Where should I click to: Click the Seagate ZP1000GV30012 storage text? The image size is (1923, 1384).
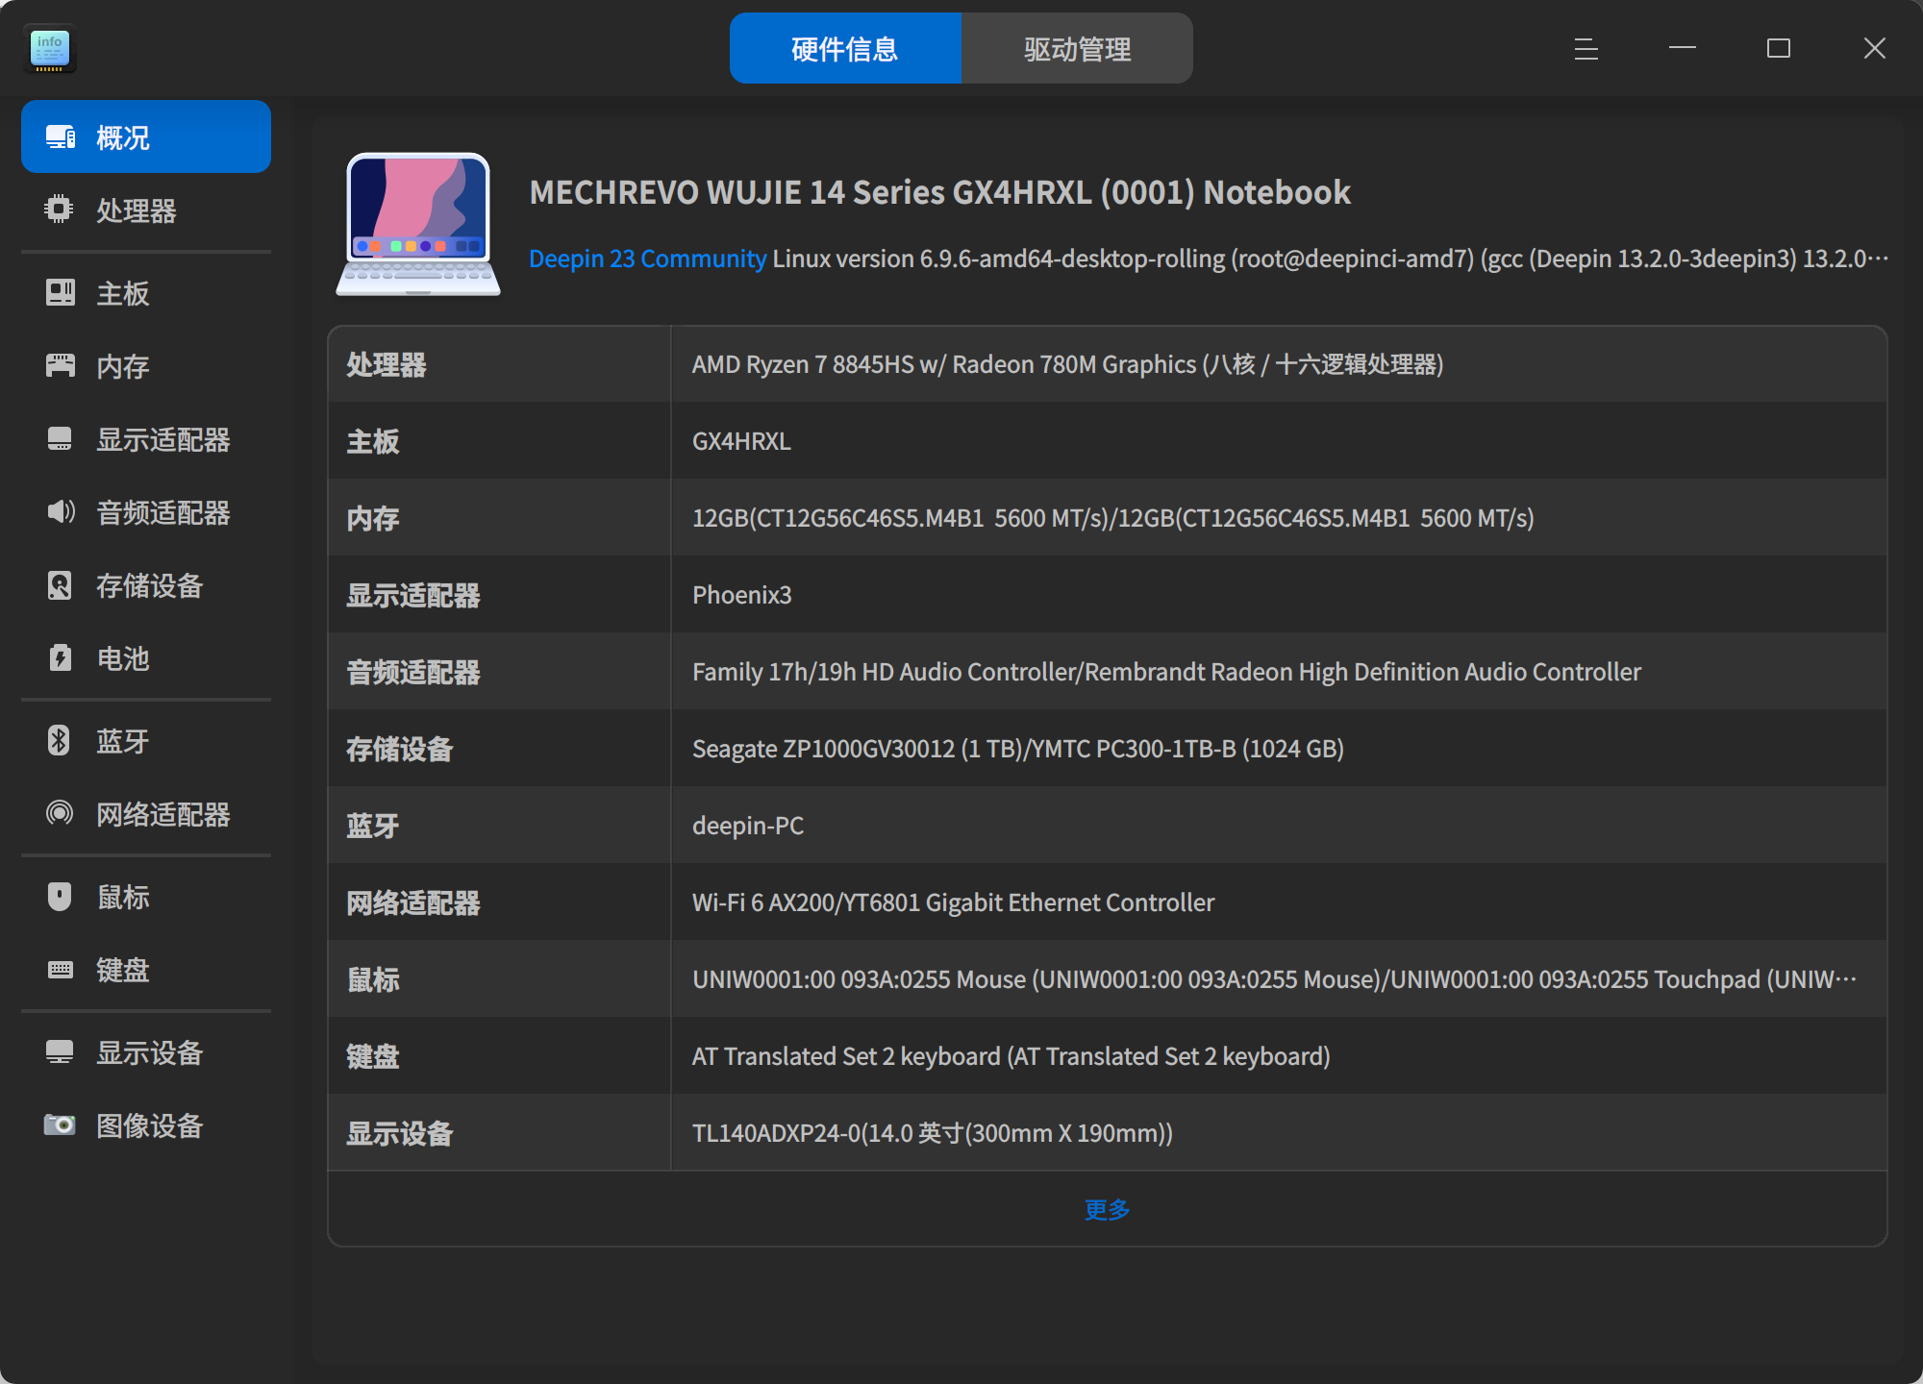tap(1017, 749)
